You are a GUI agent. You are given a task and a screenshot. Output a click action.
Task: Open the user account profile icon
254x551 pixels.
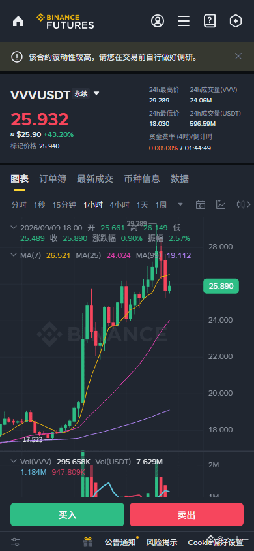(158, 21)
